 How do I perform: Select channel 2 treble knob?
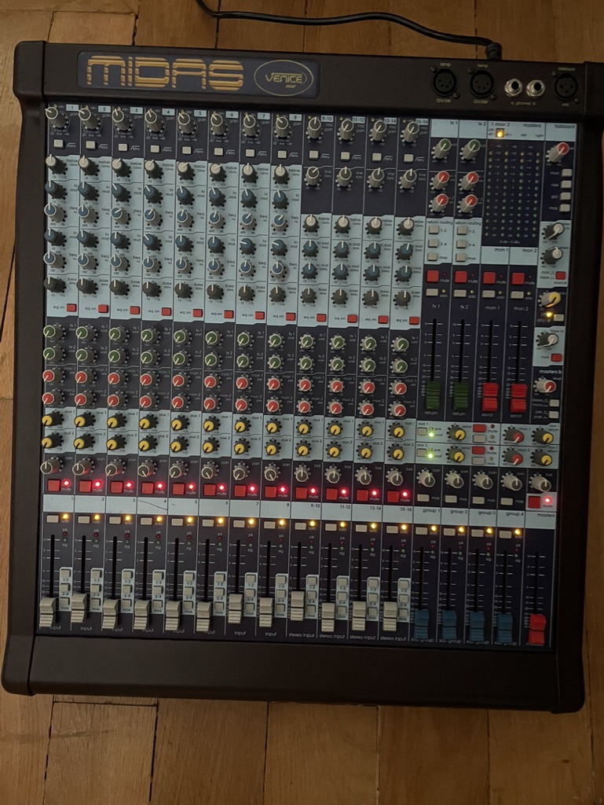click(88, 166)
